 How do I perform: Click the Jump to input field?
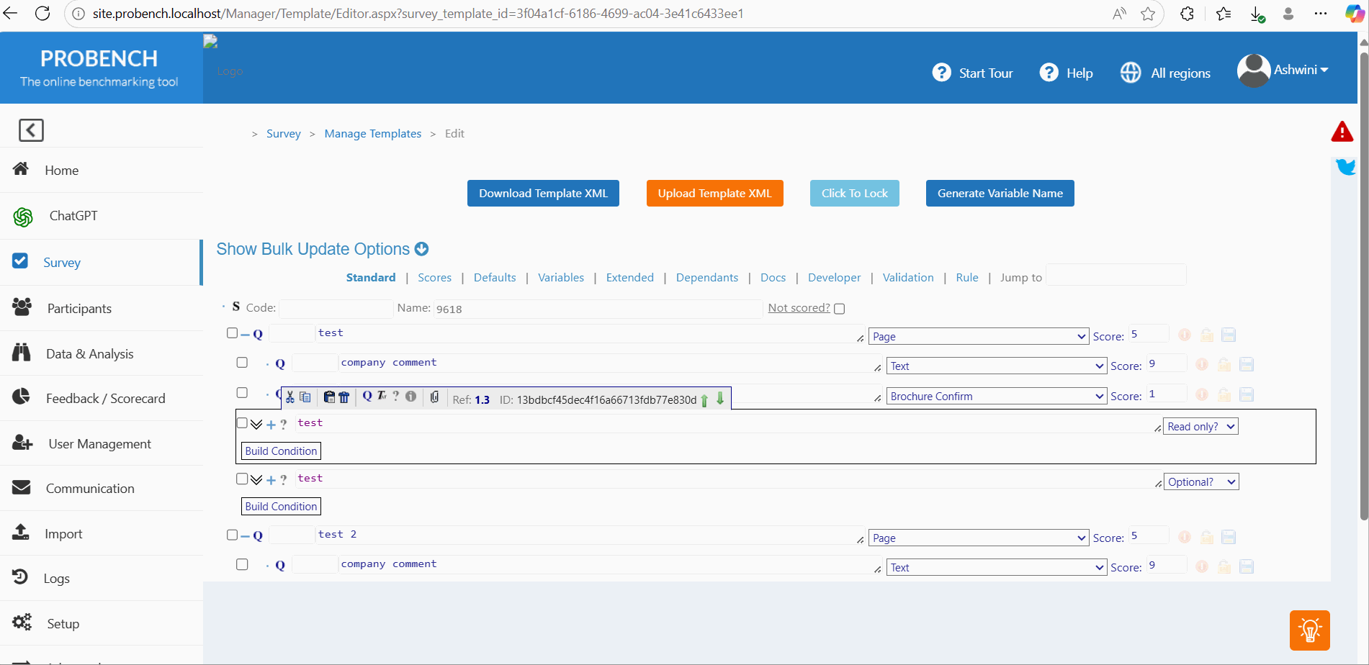point(1116,275)
